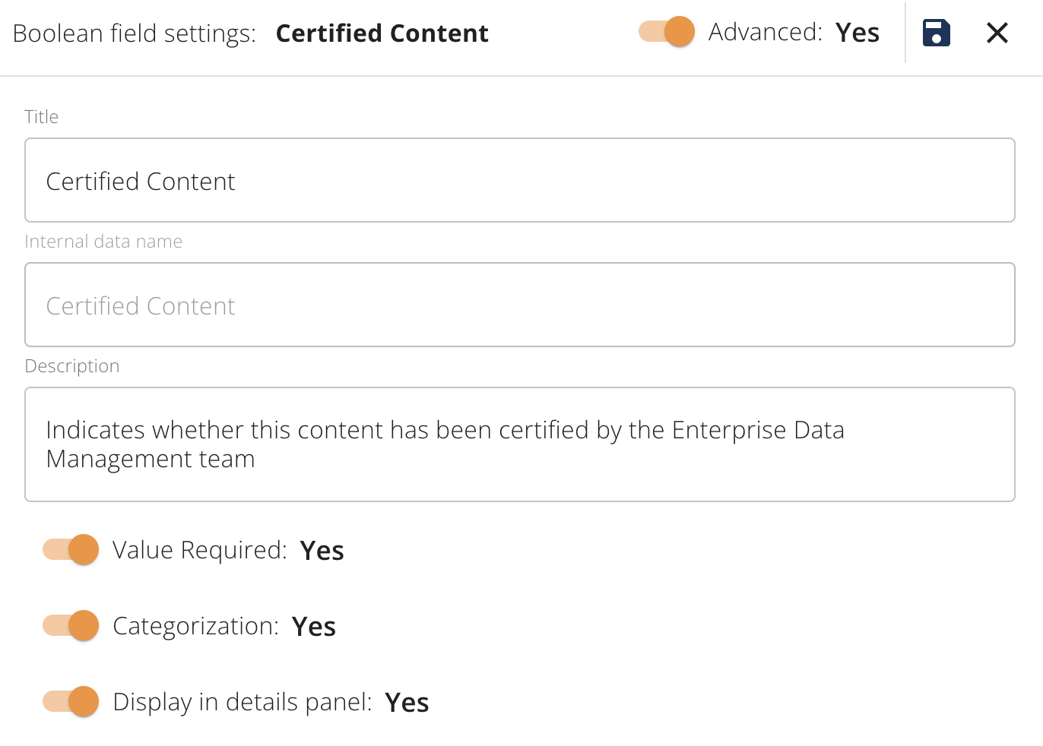
Task: Click the Boolean field settings heading text
Action: [135, 33]
